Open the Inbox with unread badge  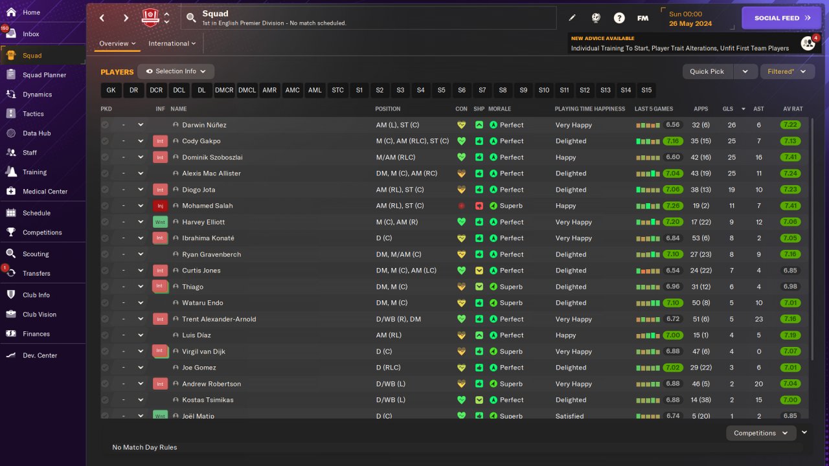pyautogui.click(x=11, y=34)
